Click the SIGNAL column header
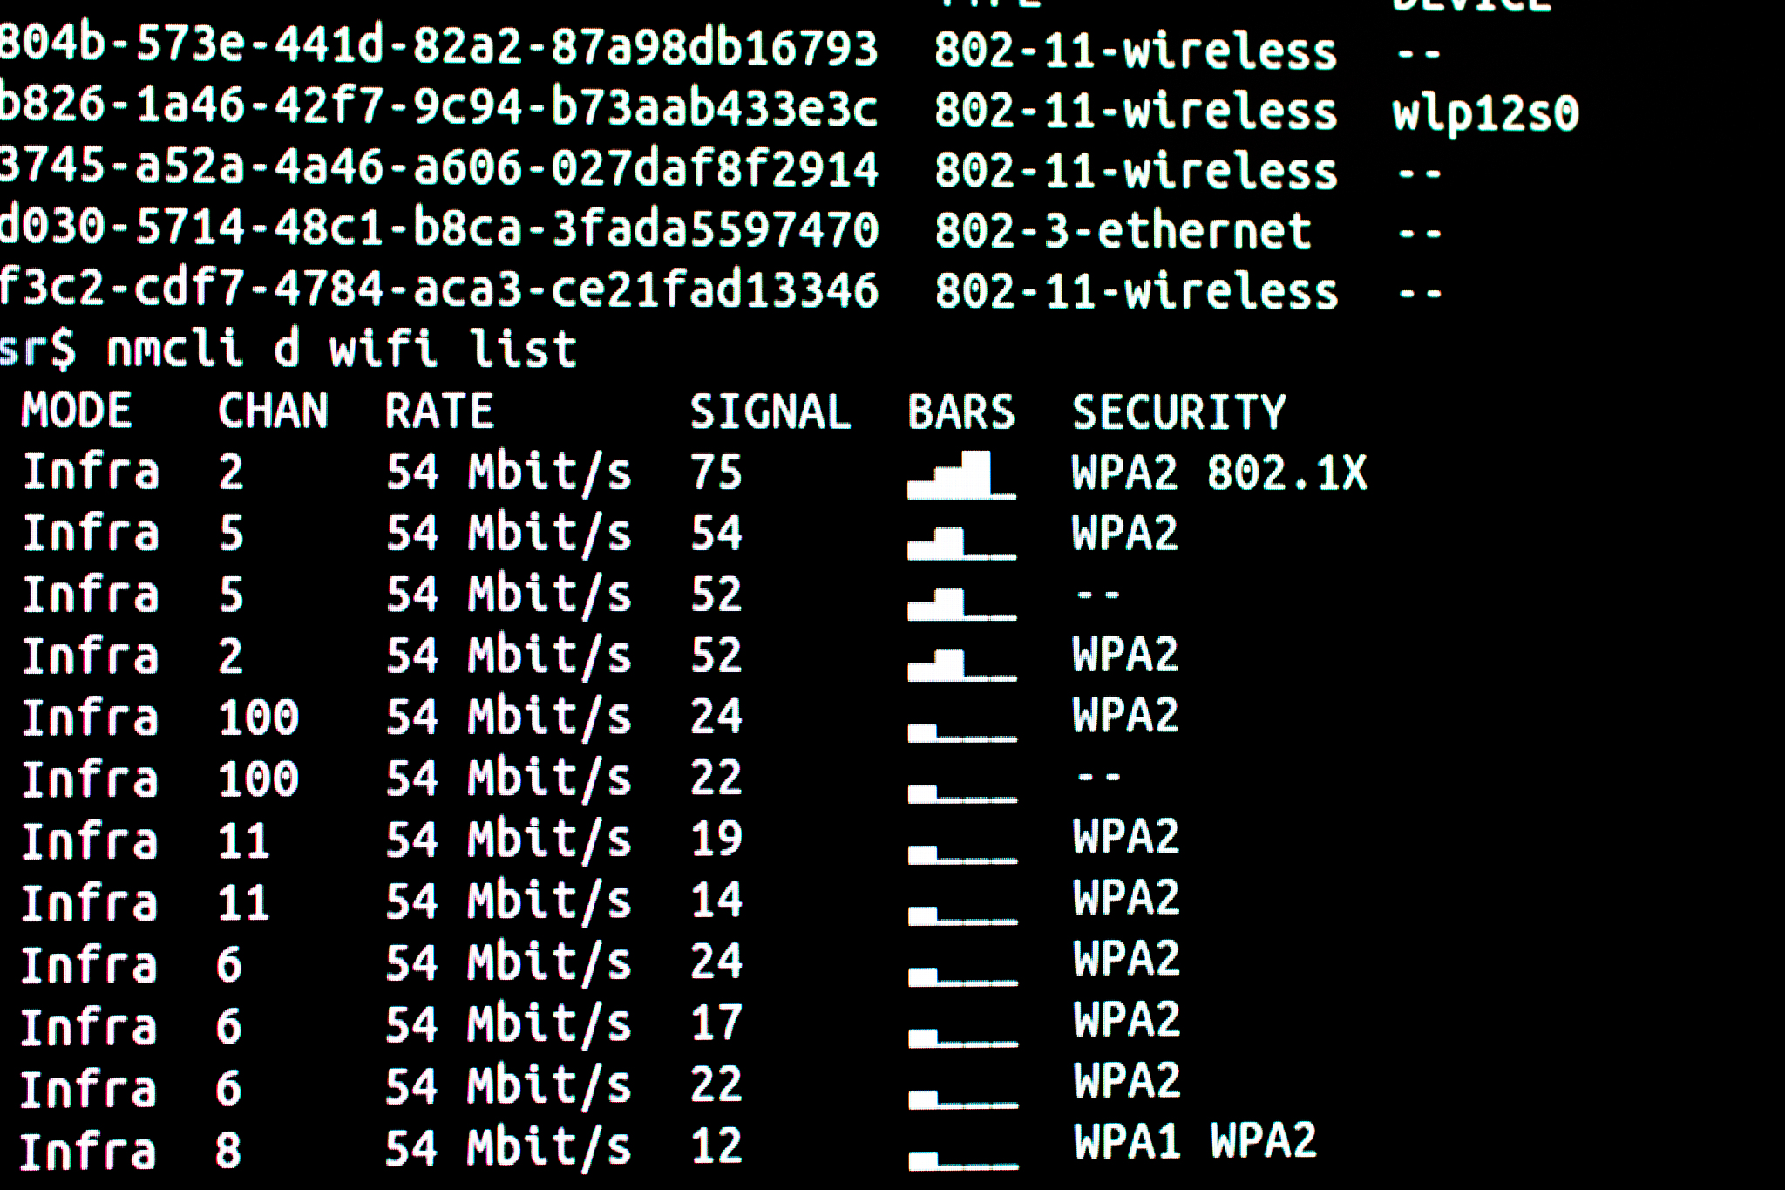The width and height of the screenshot is (1785, 1190). coord(770,411)
